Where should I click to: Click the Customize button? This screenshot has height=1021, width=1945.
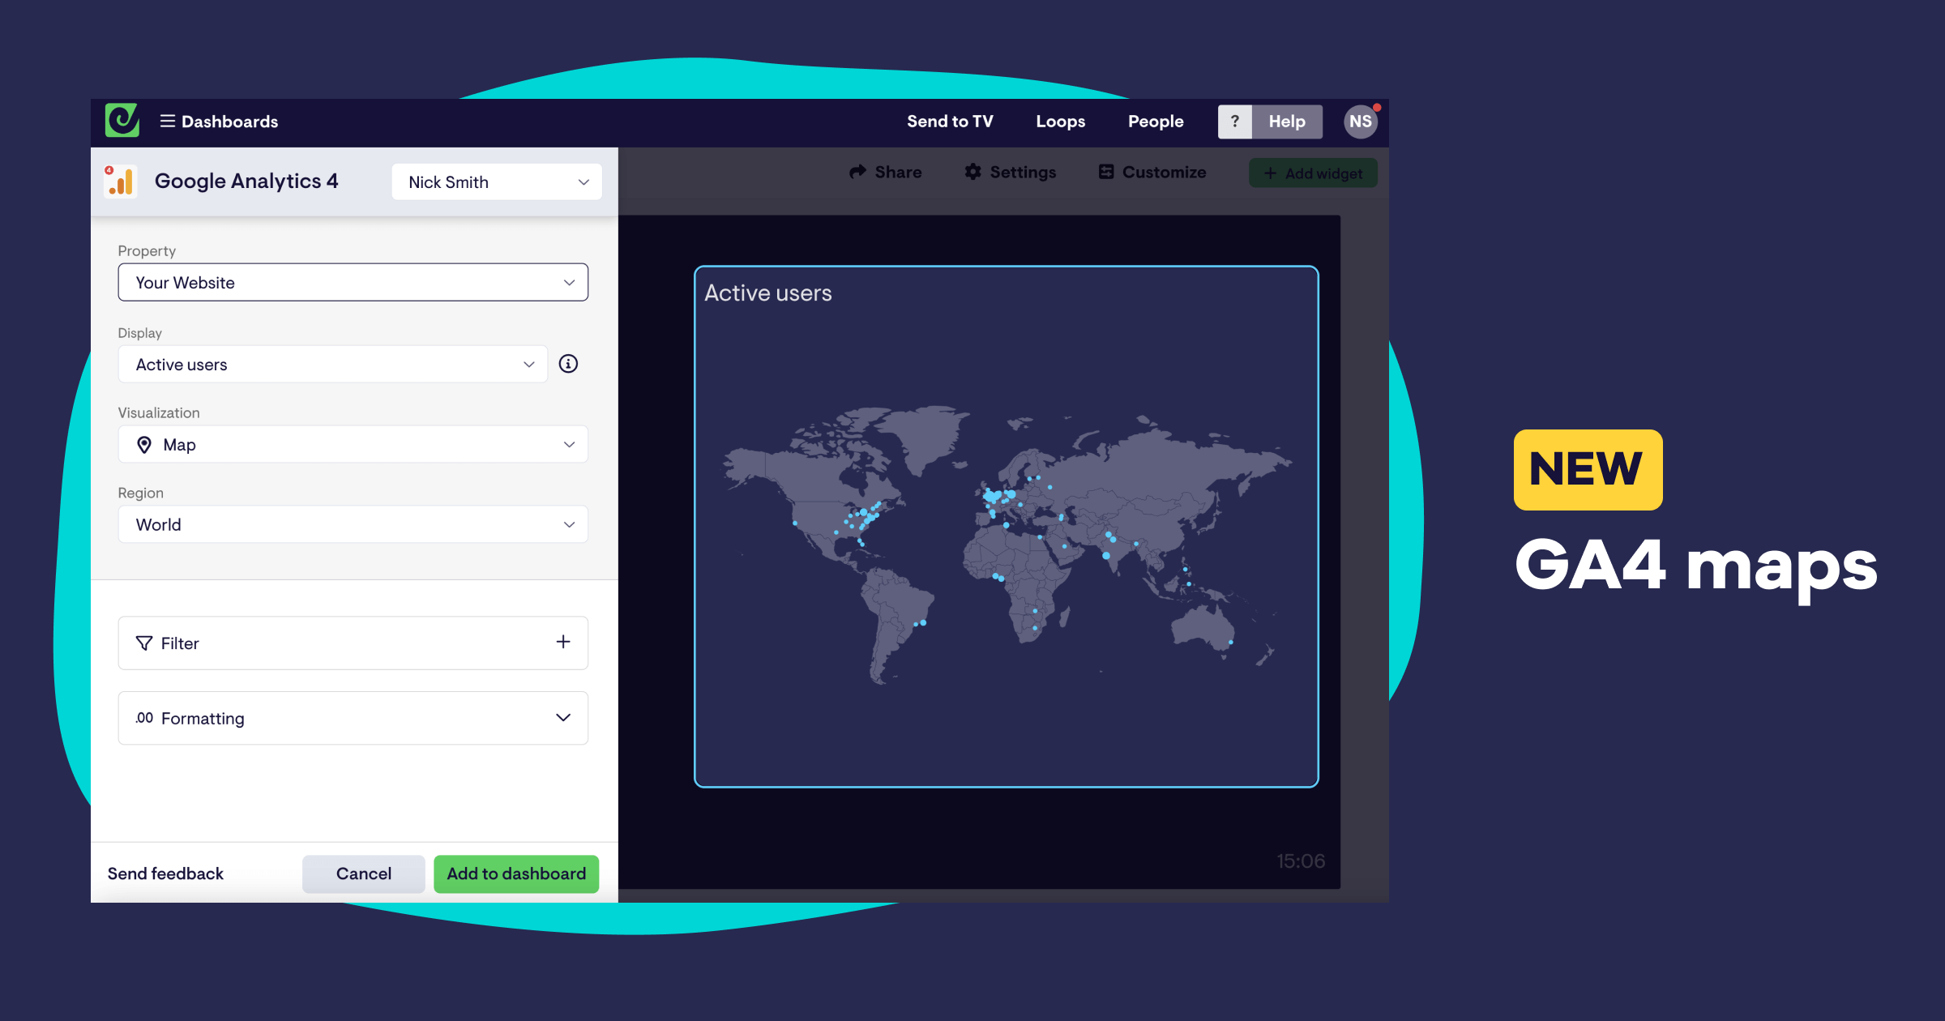[1152, 172]
